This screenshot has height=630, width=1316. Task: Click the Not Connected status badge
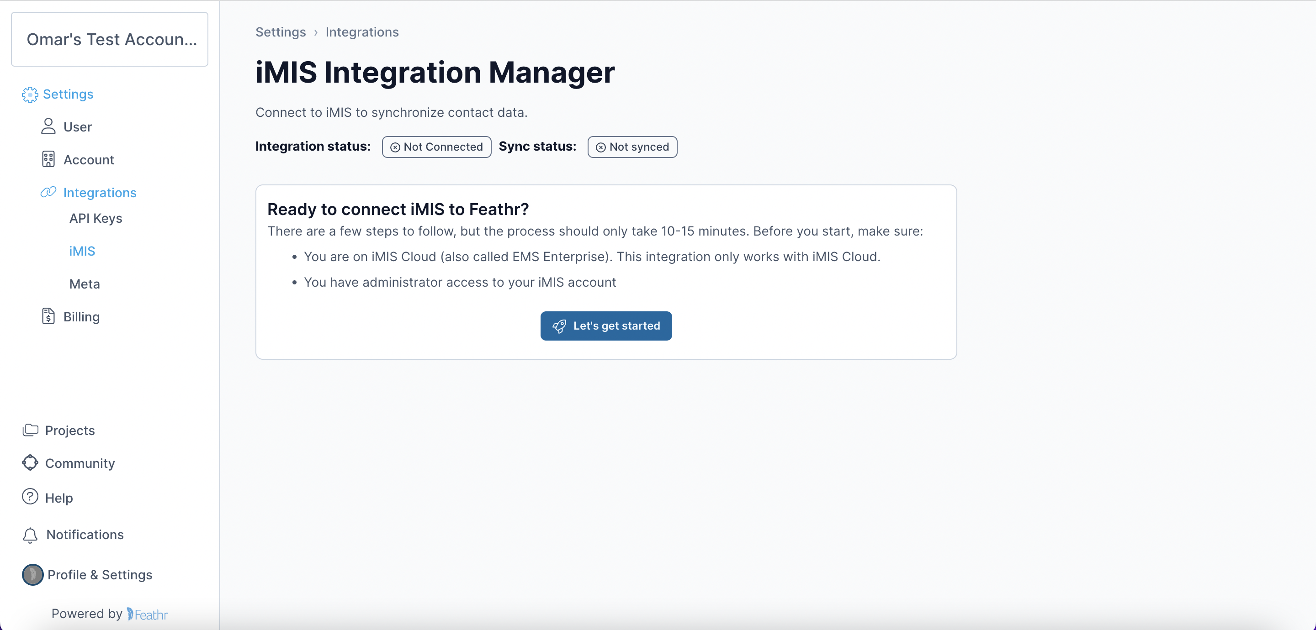point(436,147)
